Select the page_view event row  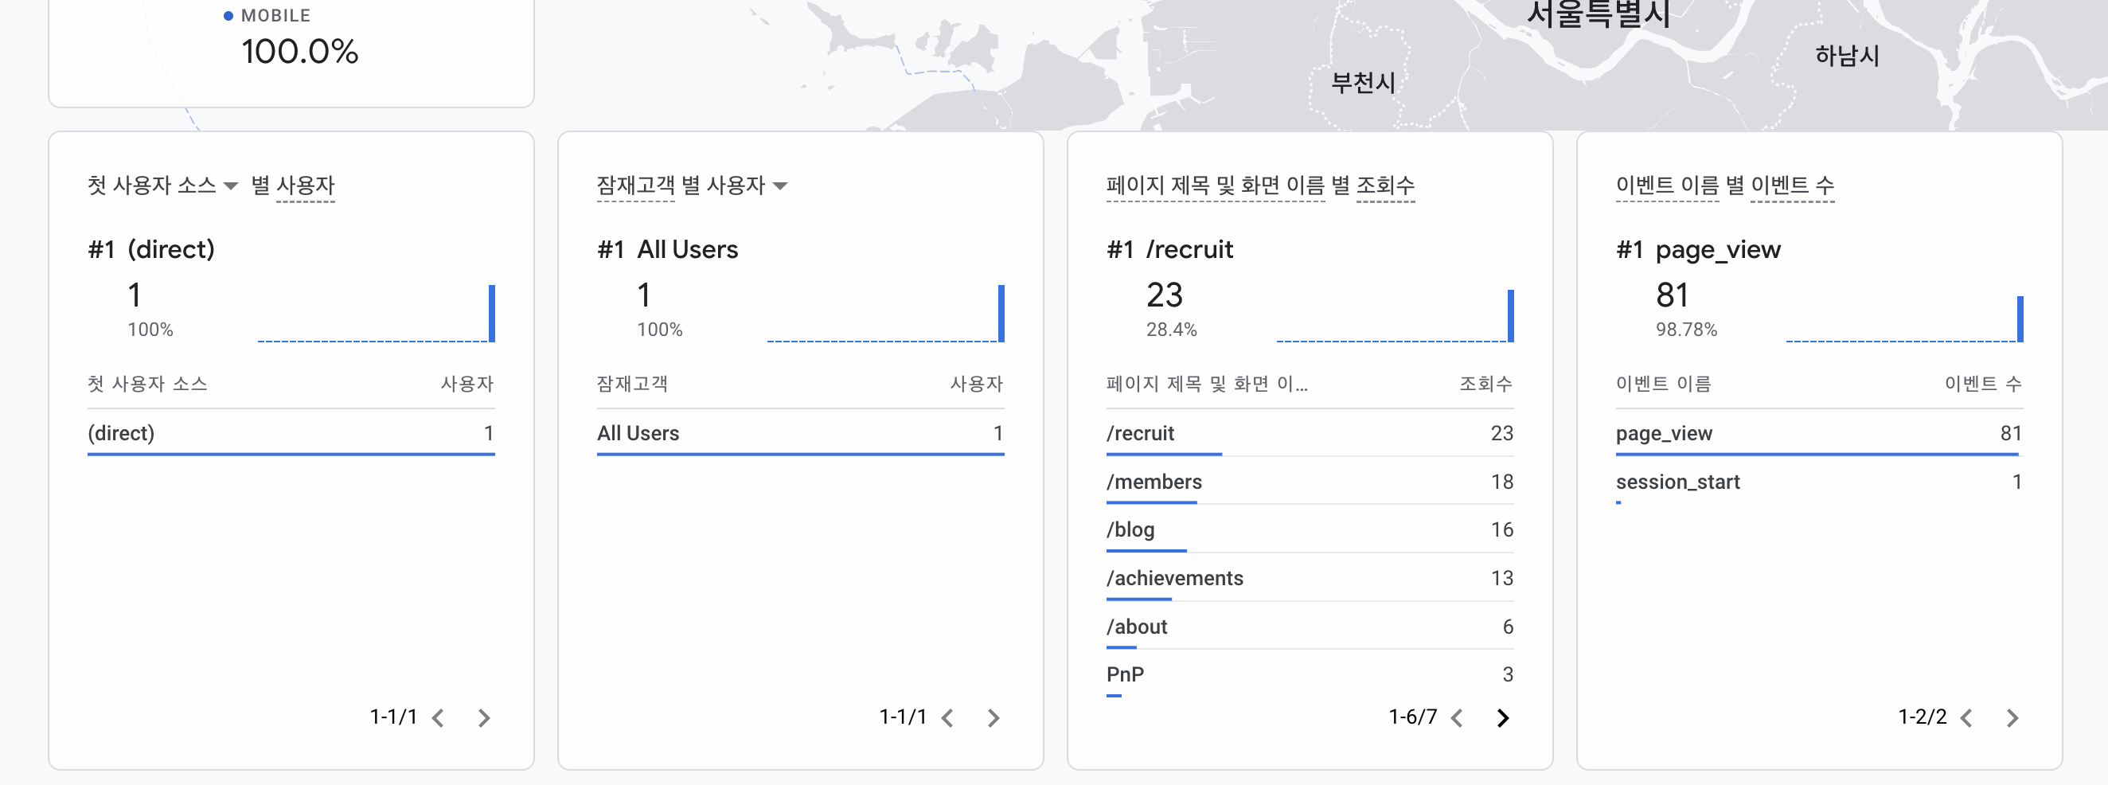tap(1818, 433)
